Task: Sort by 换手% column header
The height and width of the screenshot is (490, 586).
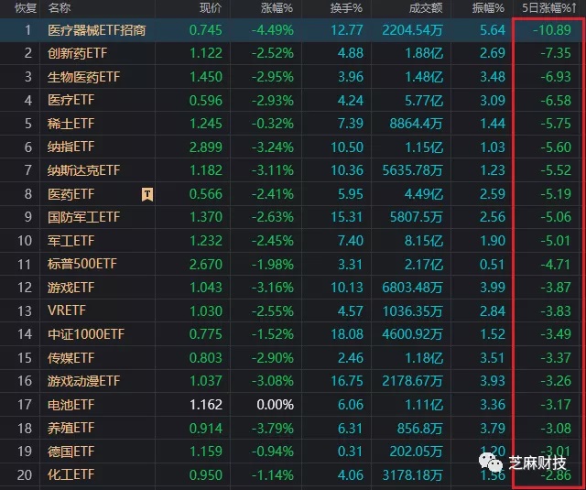Action: coord(346,8)
